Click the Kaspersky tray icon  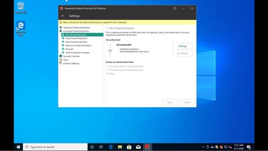[x=222, y=147]
